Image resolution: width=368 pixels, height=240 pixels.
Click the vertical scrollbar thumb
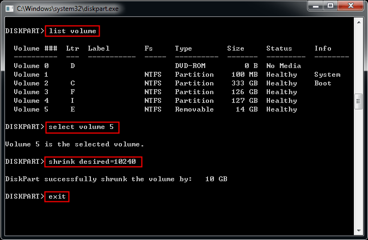tap(358, 101)
